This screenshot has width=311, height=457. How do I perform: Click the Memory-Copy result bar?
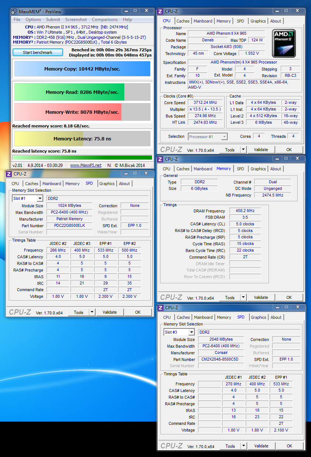tap(82, 69)
